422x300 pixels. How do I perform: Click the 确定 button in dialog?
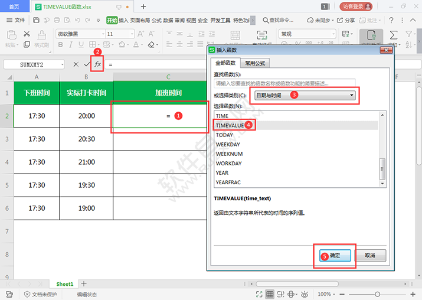[335, 255]
